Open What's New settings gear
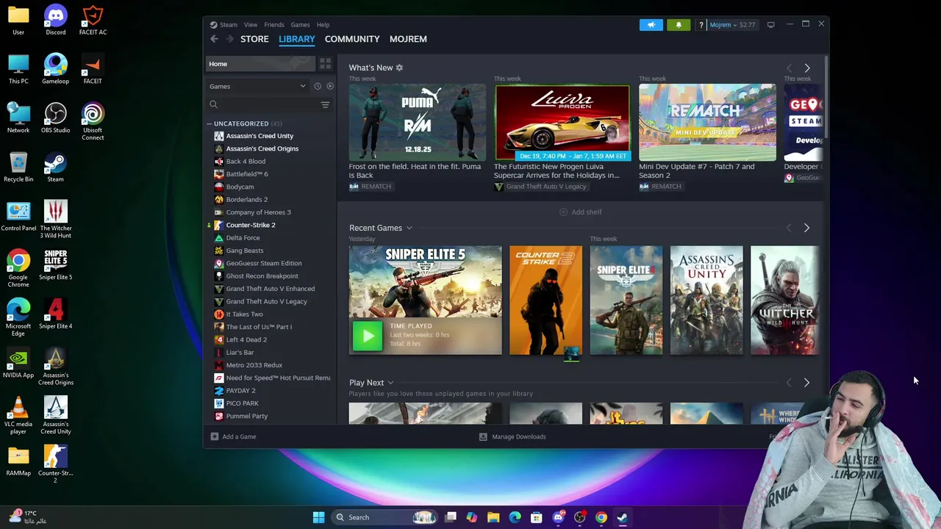The image size is (941, 529). pyautogui.click(x=399, y=68)
